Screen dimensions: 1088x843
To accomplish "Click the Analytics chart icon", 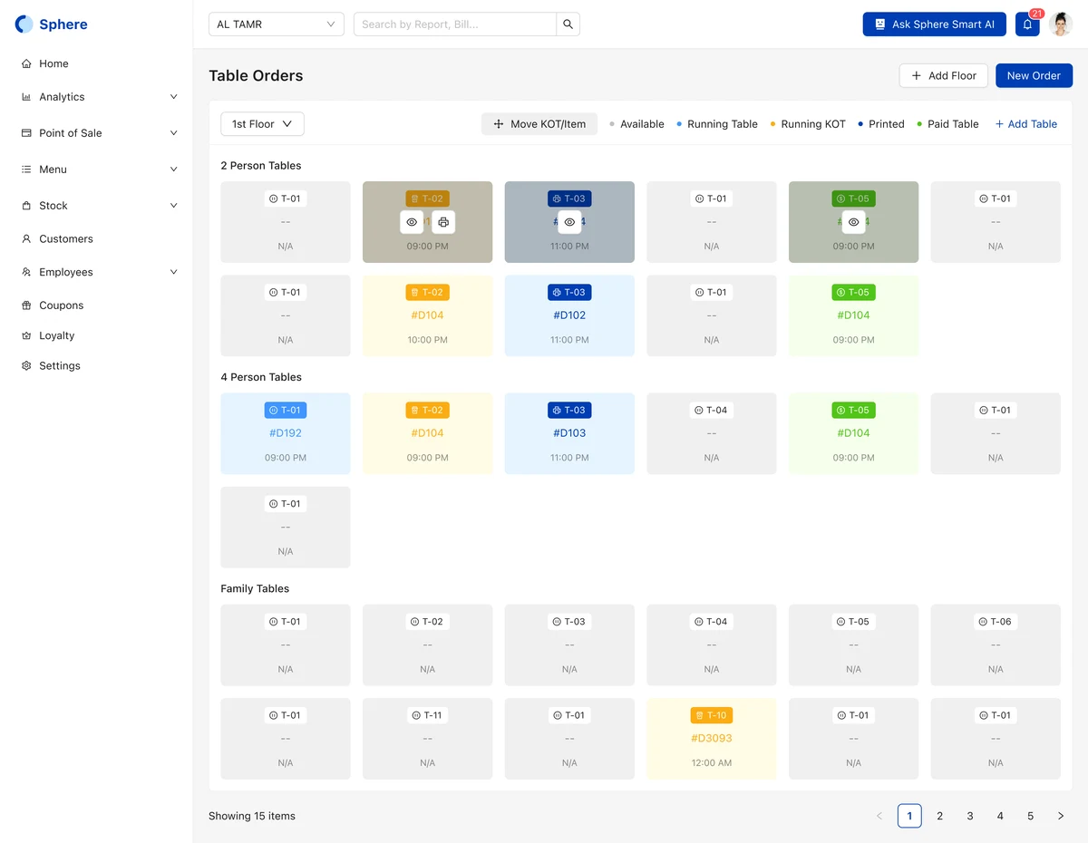I will 26,97.
